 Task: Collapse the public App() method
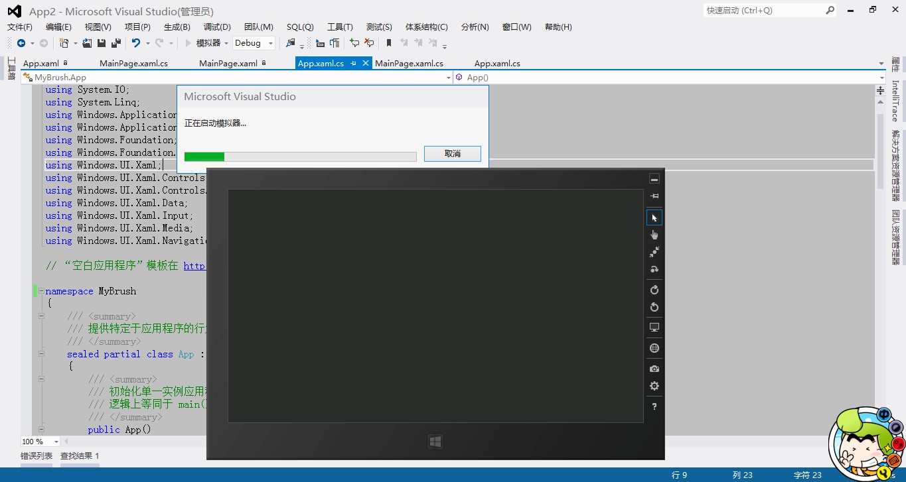click(x=41, y=430)
